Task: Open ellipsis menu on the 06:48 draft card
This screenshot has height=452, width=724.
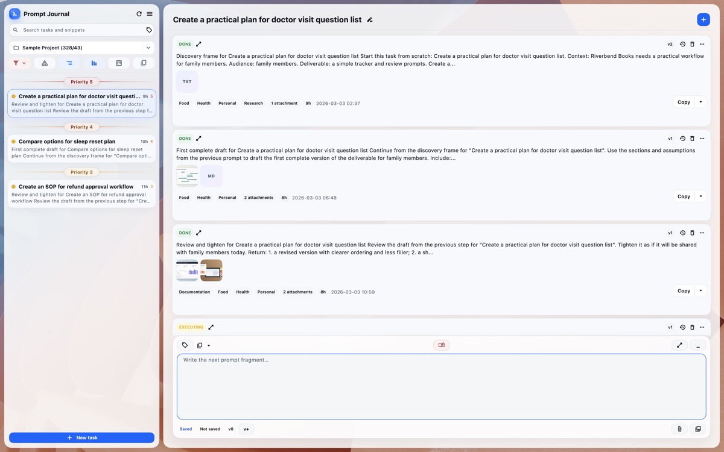Action: [x=702, y=139]
